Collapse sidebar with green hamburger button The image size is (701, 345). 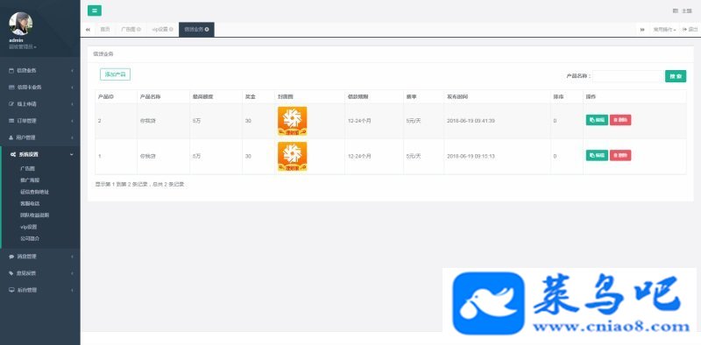(95, 11)
